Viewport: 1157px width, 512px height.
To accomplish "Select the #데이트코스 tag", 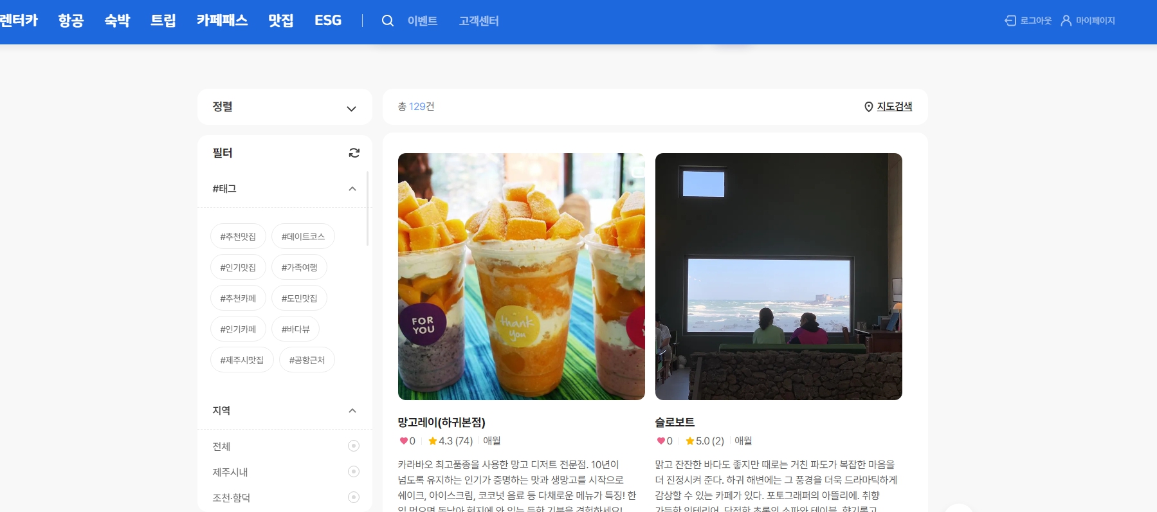I will (x=303, y=236).
